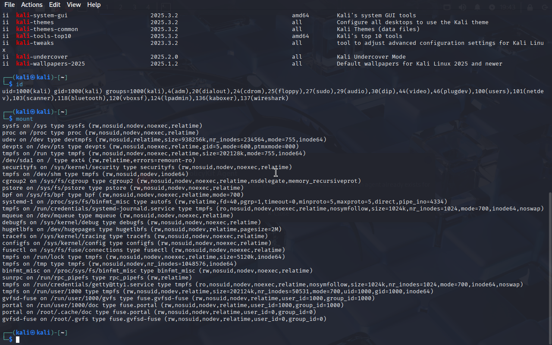Open the Actions menu

click(32, 5)
